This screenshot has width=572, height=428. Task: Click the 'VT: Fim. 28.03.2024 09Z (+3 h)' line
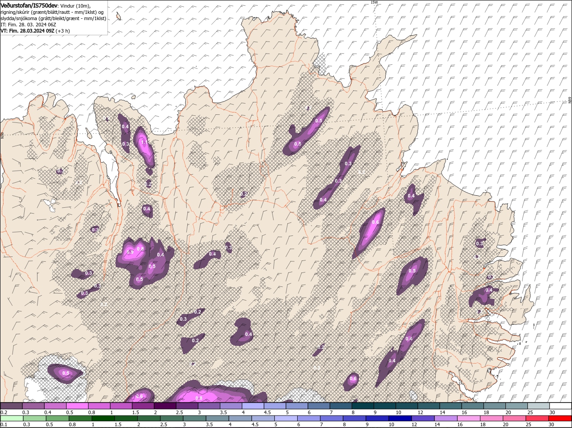coord(35,31)
